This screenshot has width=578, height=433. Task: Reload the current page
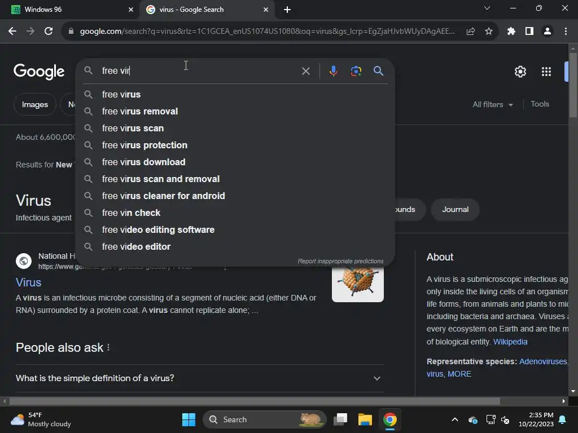[x=49, y=32]
